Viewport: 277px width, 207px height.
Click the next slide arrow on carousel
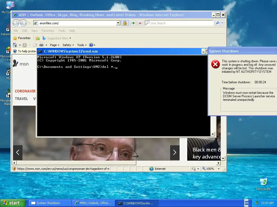click(x=175, y=153)
